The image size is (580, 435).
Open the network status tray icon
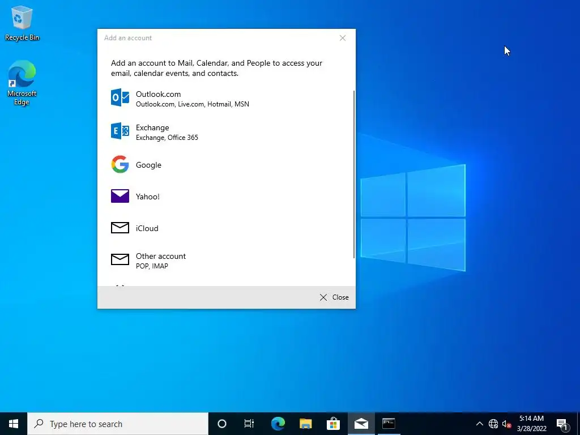[x=493, y=424]
